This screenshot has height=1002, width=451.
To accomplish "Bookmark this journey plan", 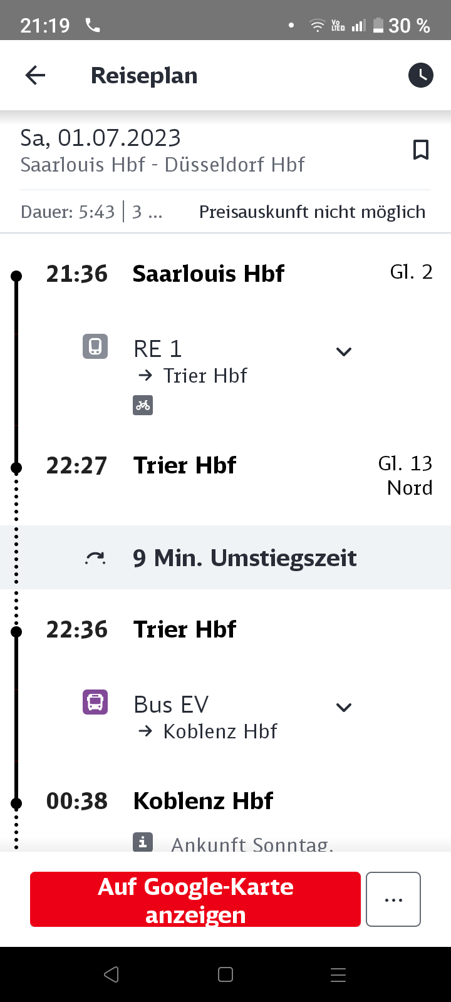I will (x=421, y=150).
